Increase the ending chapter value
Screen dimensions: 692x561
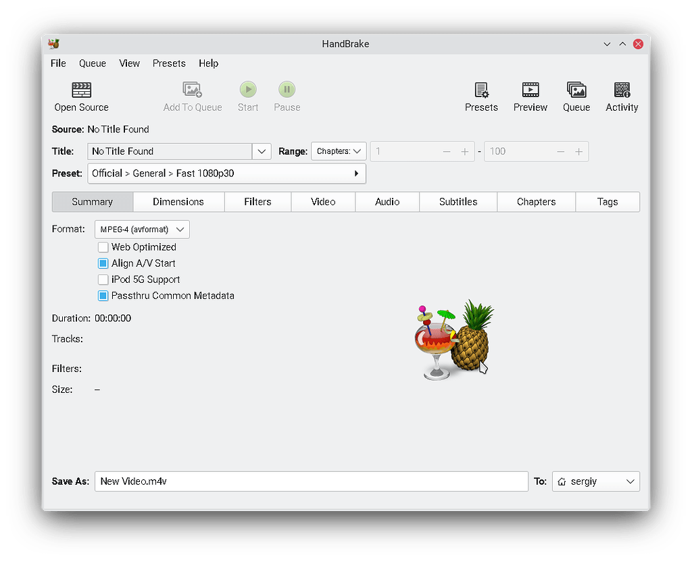[579, 151]
